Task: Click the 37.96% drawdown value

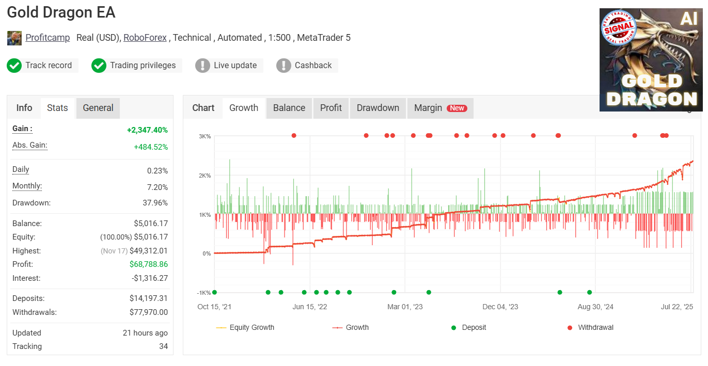Action: (x=155, y=203)
